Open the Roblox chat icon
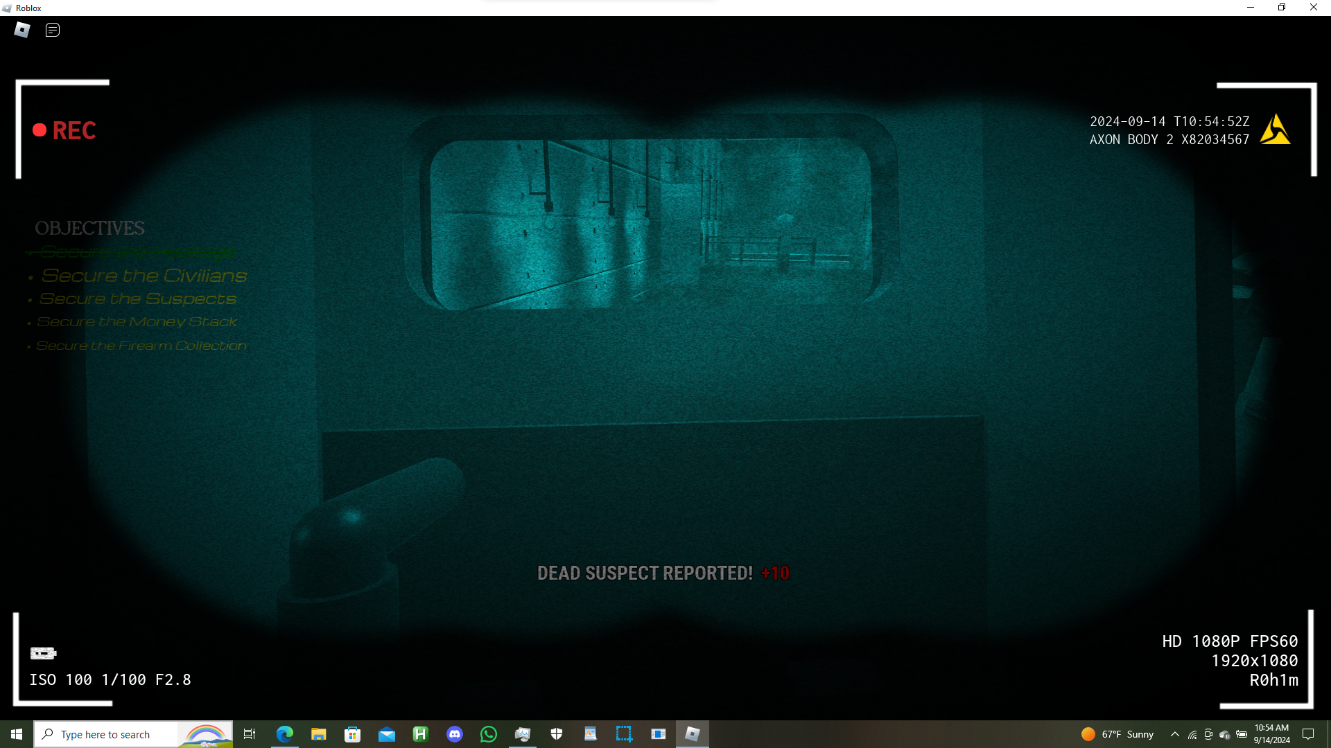1331x748 pixels. pyautogui.click(x=53, y=30)
